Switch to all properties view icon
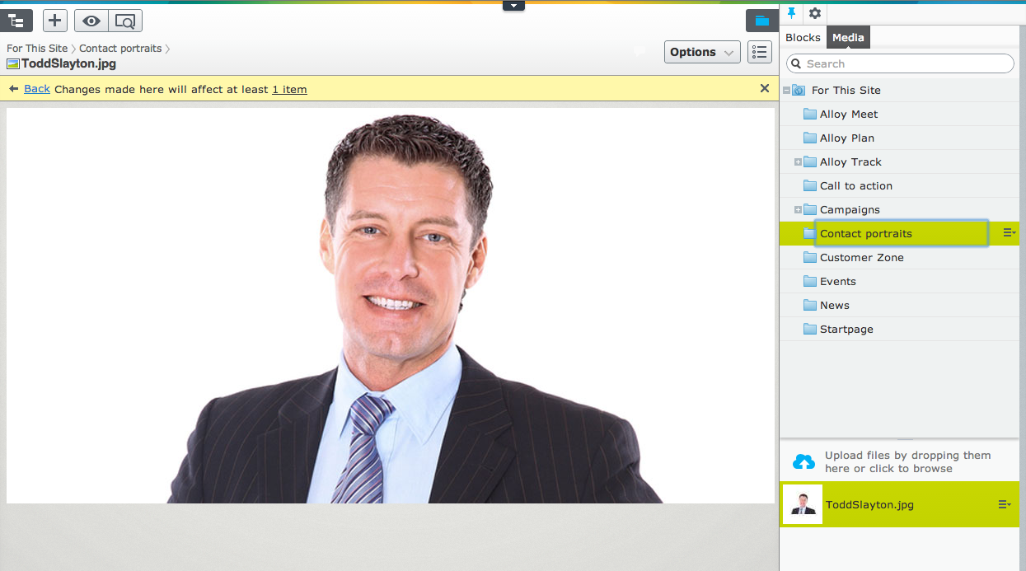 coord(759,52)
